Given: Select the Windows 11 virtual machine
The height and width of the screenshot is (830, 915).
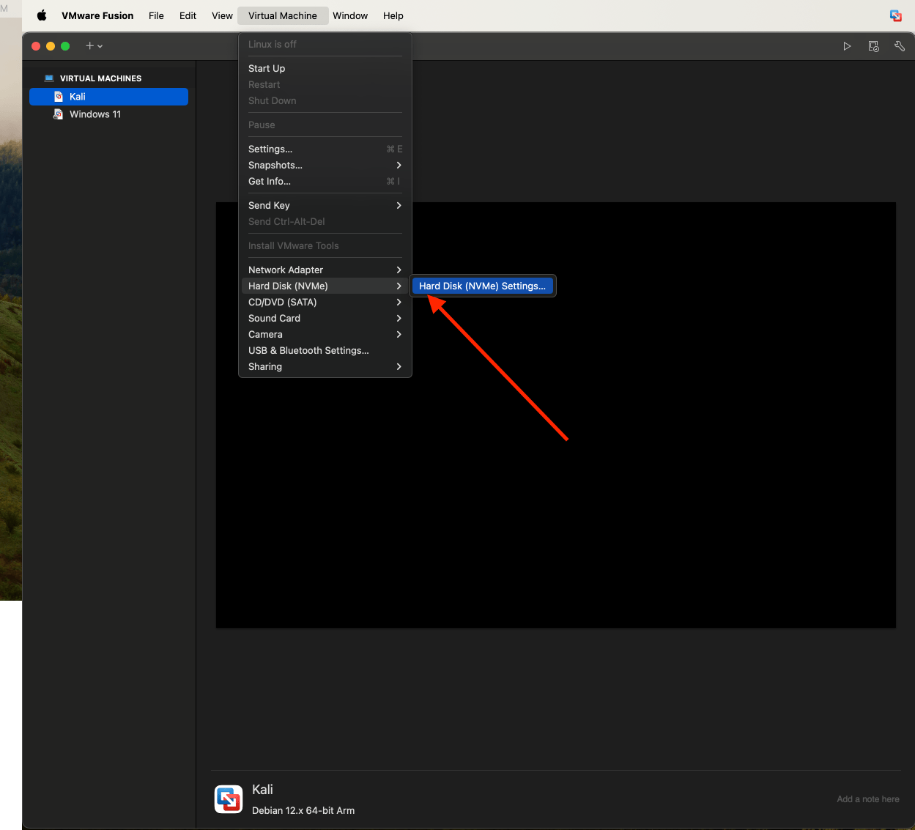Looking at the screenshot, I should (x=108, y=114).
